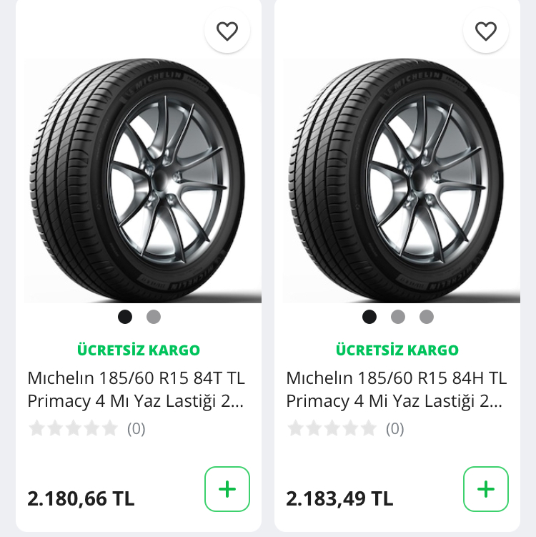Select first image dot on 84T card

pyautogui.click(x=125, y=317)
